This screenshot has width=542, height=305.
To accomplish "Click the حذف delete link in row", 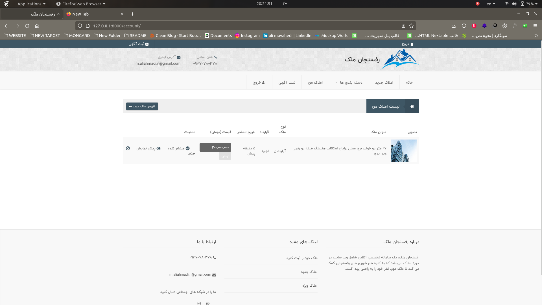I will (x=191, y=153).
